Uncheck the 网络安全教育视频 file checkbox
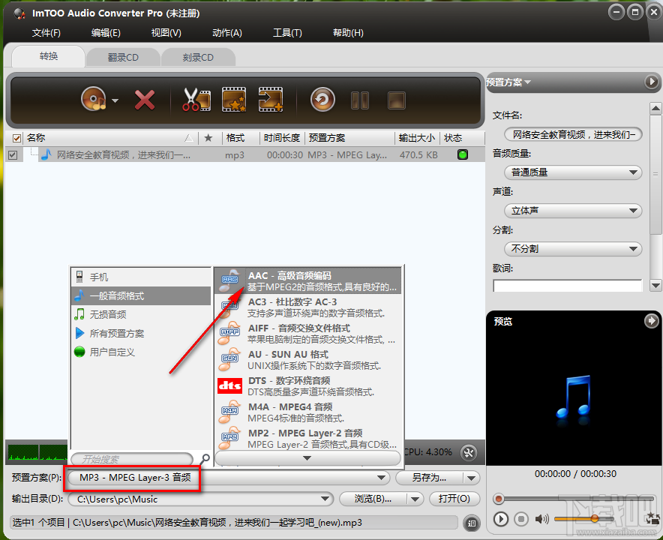 click(13, 154)
